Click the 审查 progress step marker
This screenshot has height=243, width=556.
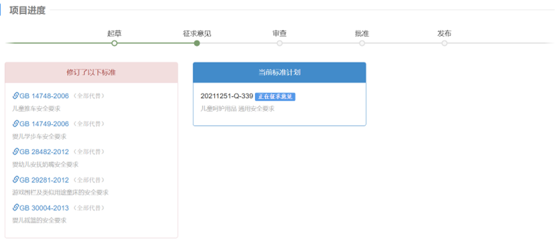pos(280,43)
